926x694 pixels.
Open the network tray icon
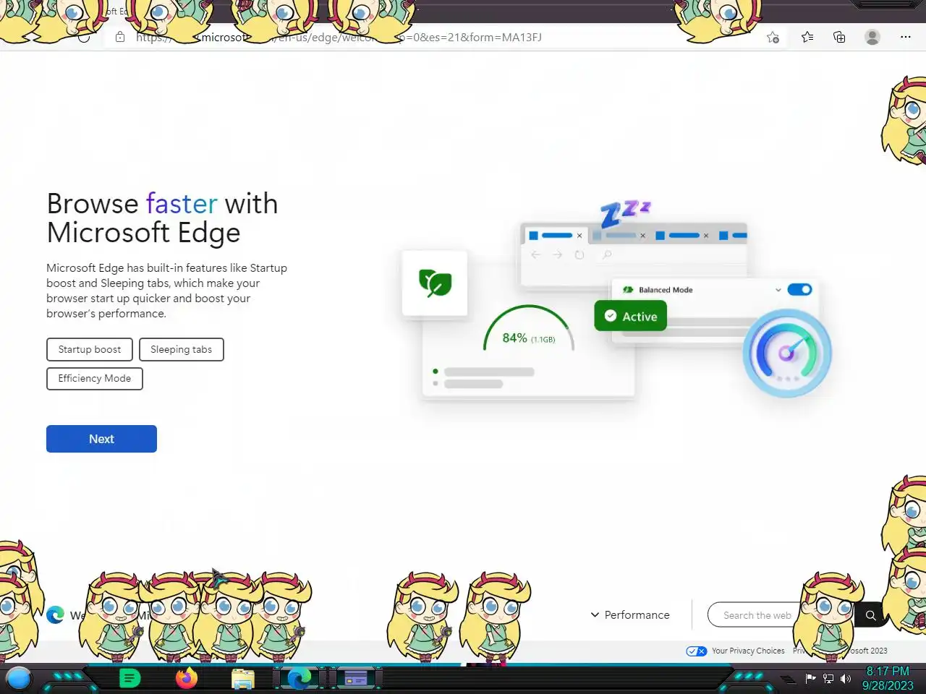pos(828,678)
